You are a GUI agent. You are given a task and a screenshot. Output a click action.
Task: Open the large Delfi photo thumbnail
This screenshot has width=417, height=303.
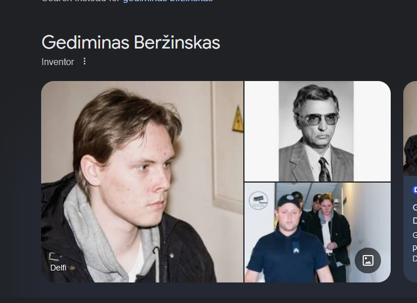point(142,181)
